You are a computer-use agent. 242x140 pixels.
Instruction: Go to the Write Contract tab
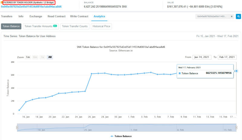[x=79, y=16]
